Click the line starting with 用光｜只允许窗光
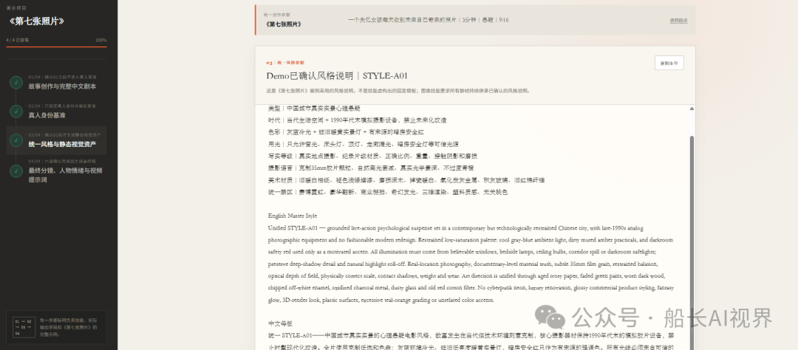 pyautogui.click(x=364, y=144)
